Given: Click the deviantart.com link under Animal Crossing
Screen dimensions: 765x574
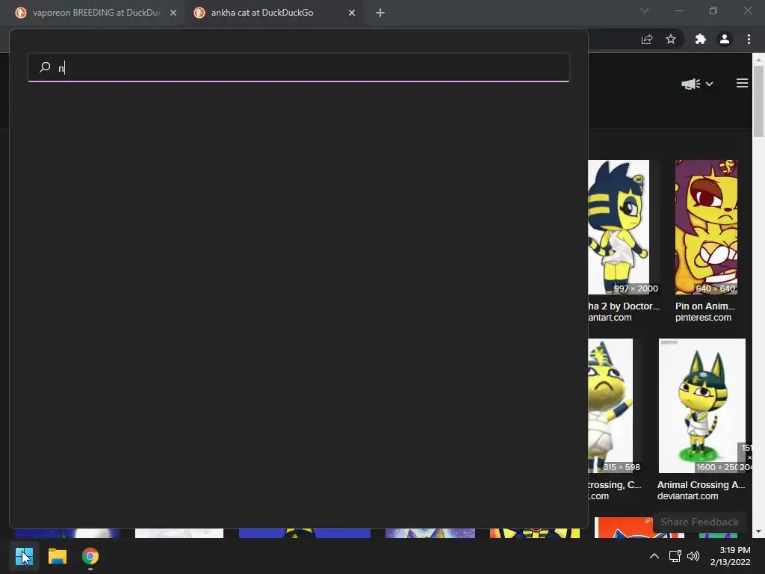Looking at the screenshot, I should [x=687, y=496].
